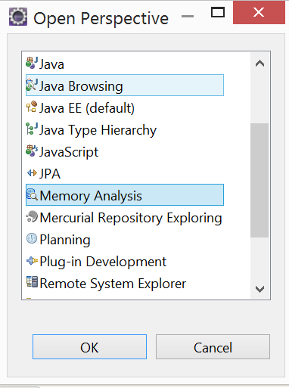Click the Memory Analysis database icon
The height and width of the screenshot is (388, 289).
pos(32,194)
